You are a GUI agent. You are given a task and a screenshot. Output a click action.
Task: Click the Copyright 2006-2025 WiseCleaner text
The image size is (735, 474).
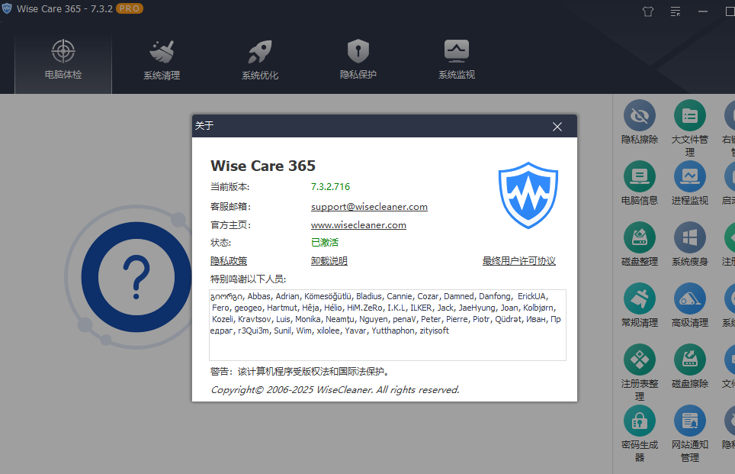tap(335, 389)
